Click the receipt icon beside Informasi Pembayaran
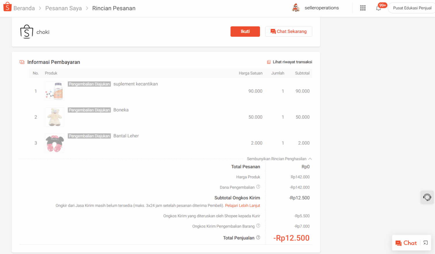This screenshot has width=435, height=254. [22, 62]
